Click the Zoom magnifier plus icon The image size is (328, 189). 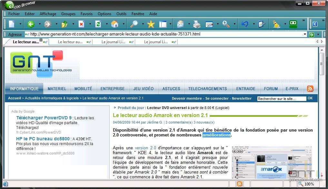(226, 24)
